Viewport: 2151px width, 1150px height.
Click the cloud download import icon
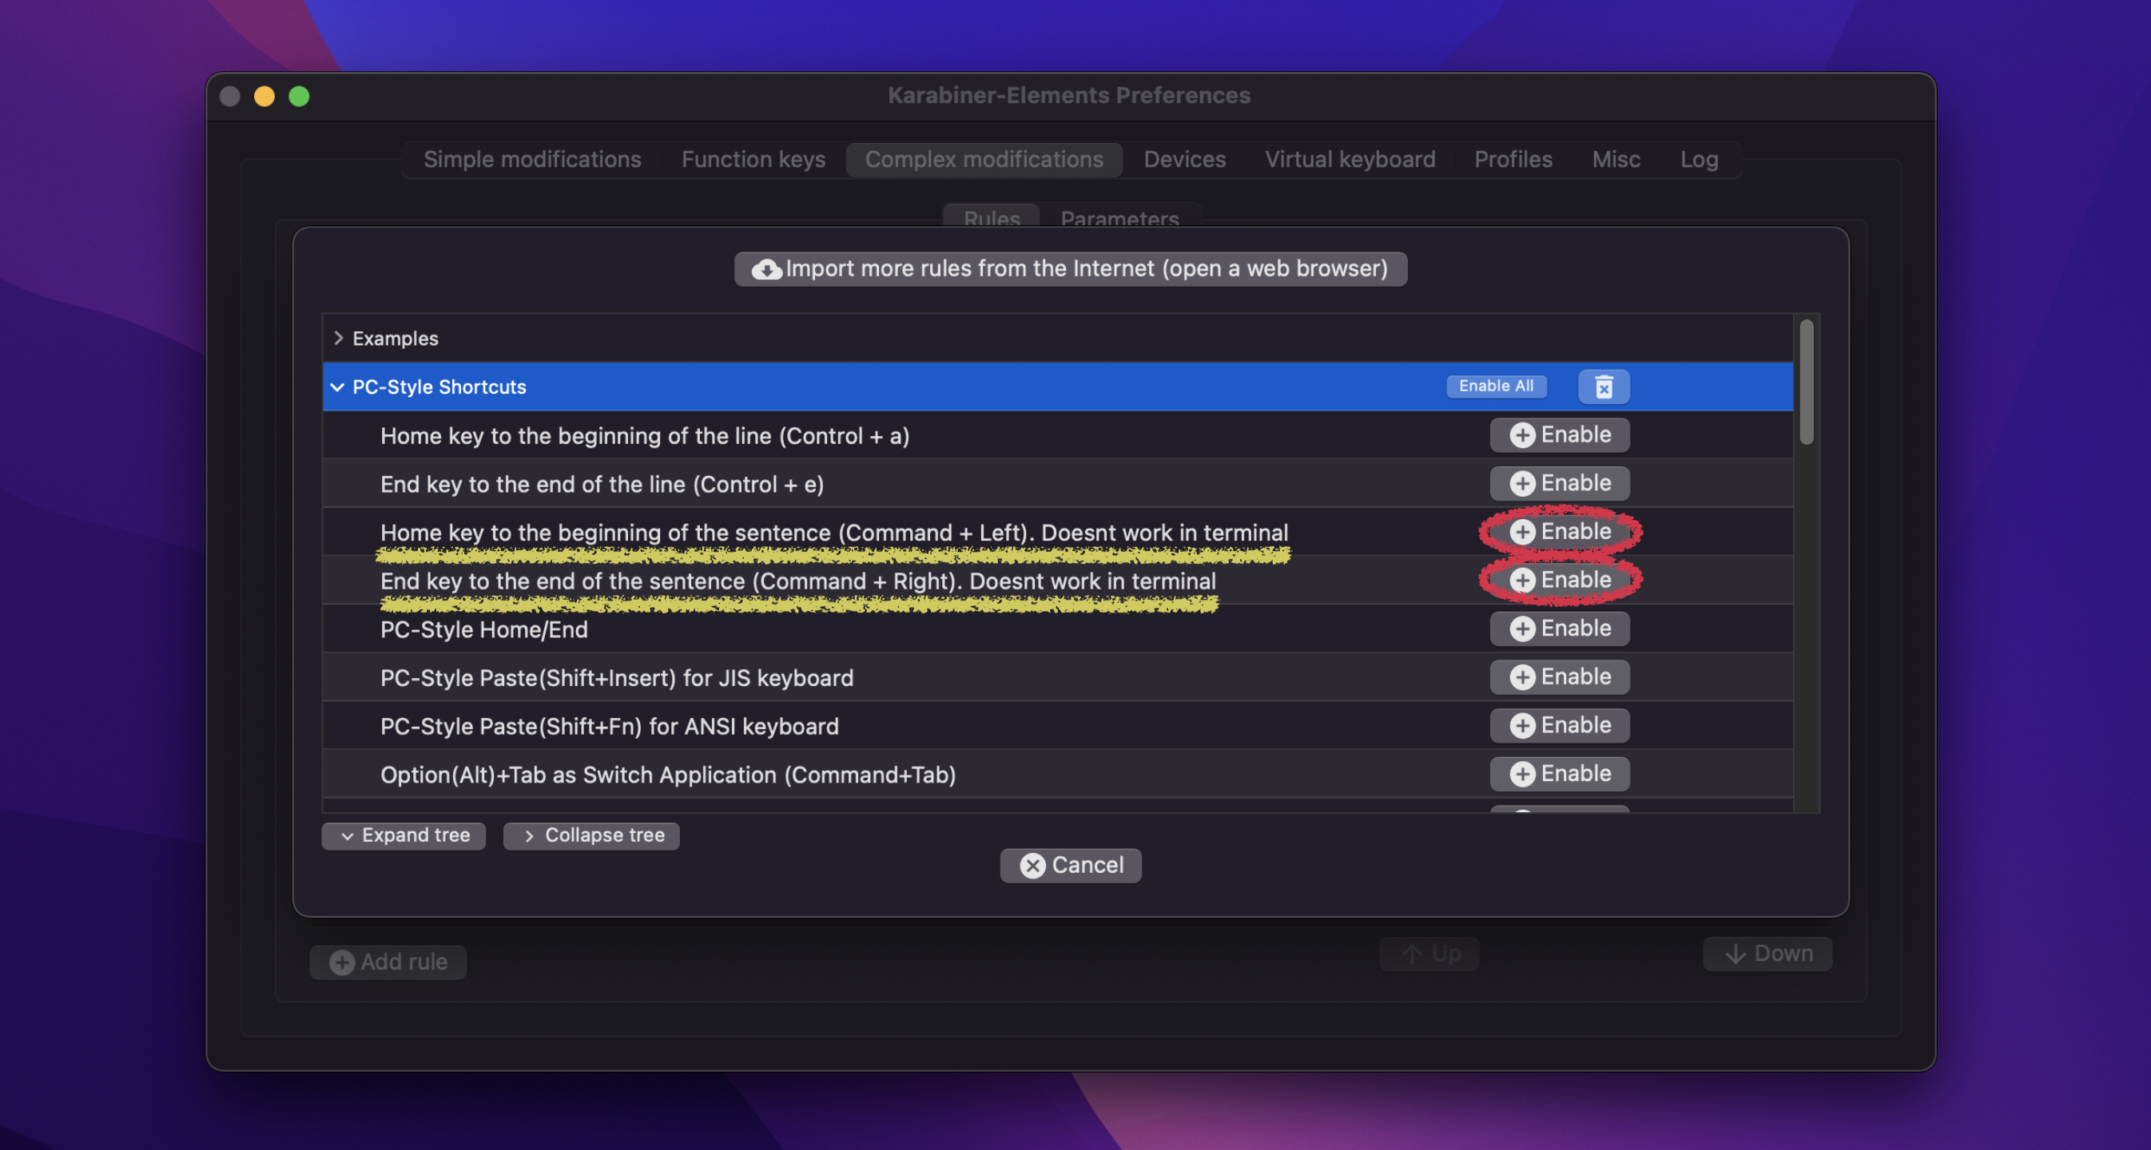[765, 268]
